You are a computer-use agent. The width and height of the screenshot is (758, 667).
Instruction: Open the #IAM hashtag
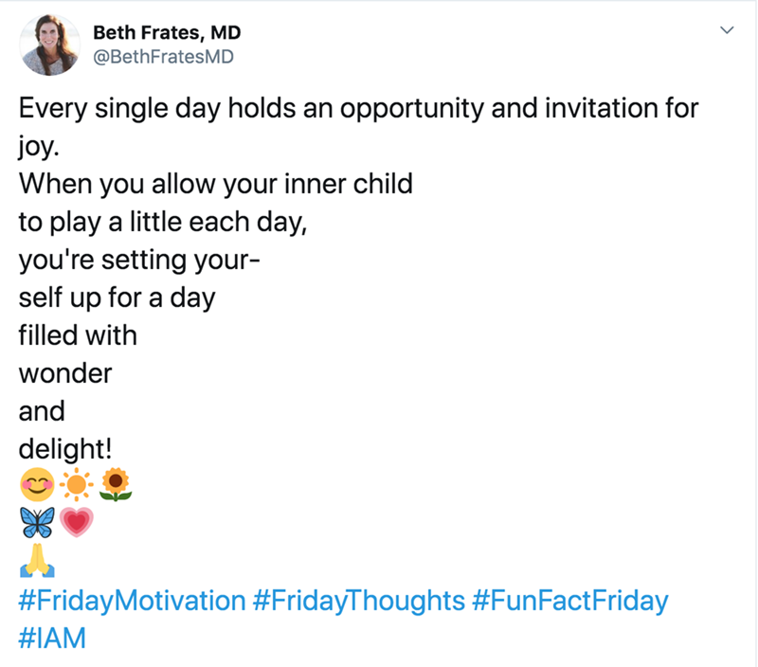(52, 638)
